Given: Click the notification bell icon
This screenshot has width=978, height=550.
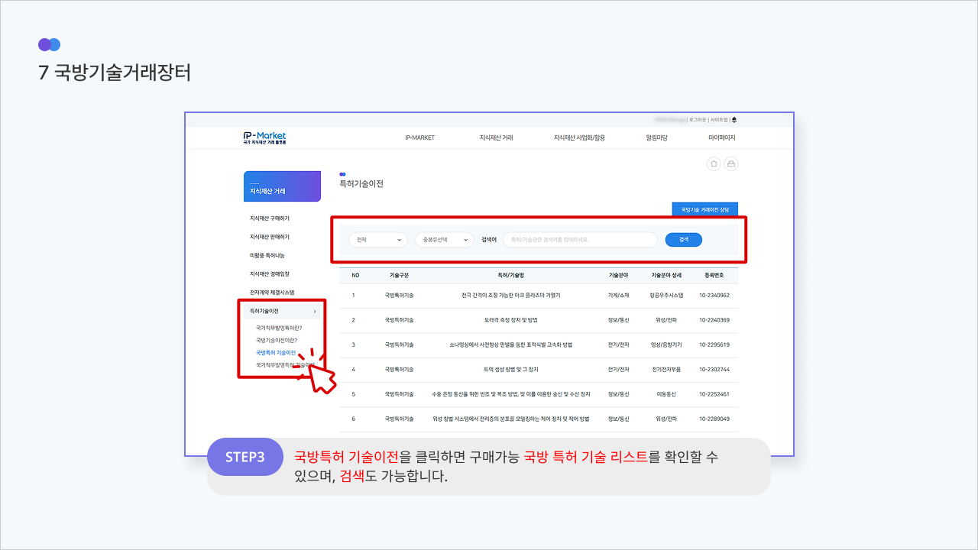Looking at the screenshot, I should click(x=734, y=120).
